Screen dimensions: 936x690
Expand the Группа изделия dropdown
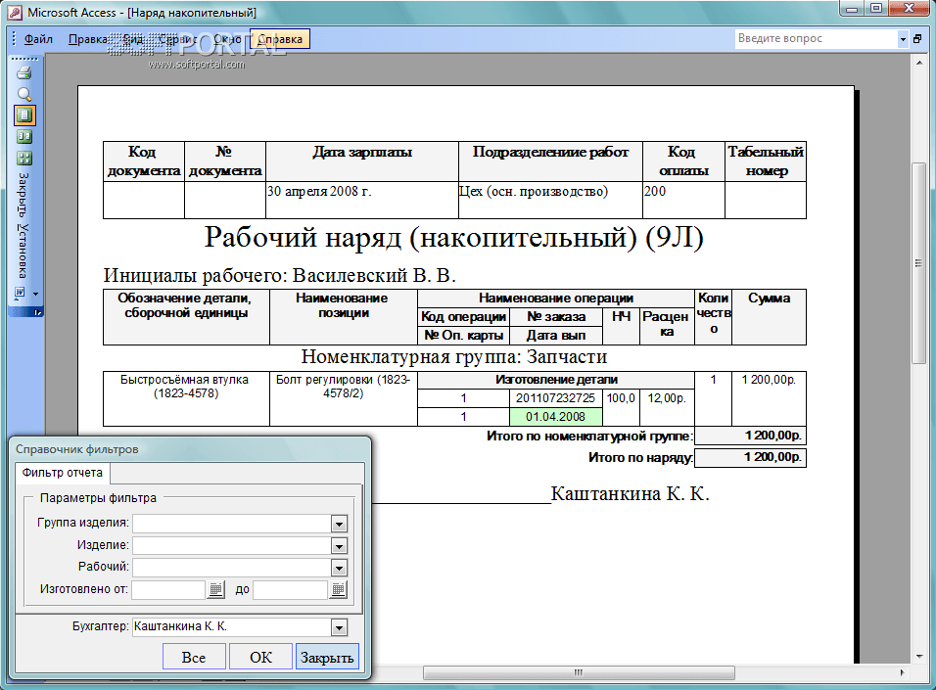[339, 524]
